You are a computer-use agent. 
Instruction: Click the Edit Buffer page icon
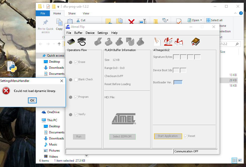coord(157,42)
